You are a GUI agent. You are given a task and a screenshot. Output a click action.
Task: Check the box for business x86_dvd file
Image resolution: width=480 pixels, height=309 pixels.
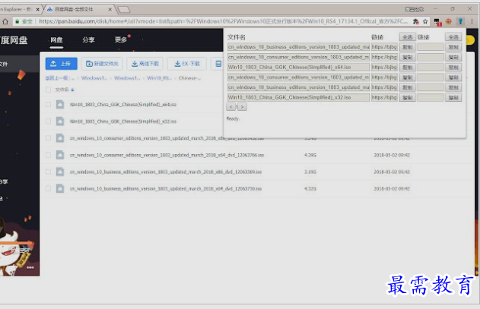point(48,172)
